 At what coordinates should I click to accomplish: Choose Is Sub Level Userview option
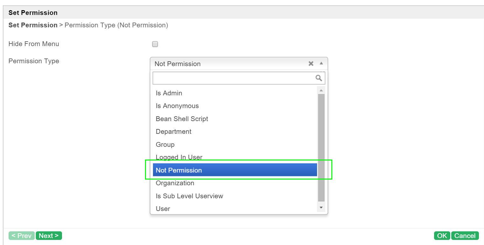click(x=235, y=196)
